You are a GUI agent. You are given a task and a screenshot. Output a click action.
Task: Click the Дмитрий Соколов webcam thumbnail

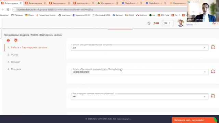point(203,11)
